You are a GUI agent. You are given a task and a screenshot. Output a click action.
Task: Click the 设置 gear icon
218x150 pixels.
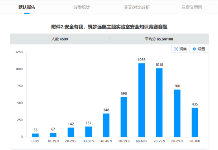(194, 49)
